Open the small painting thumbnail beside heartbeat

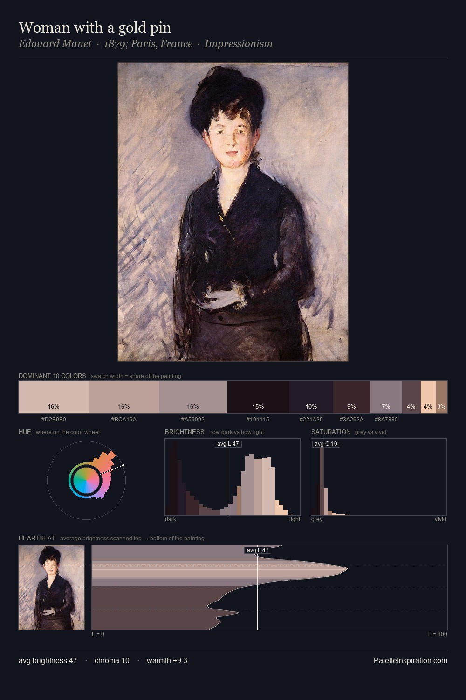pos(52,588)
